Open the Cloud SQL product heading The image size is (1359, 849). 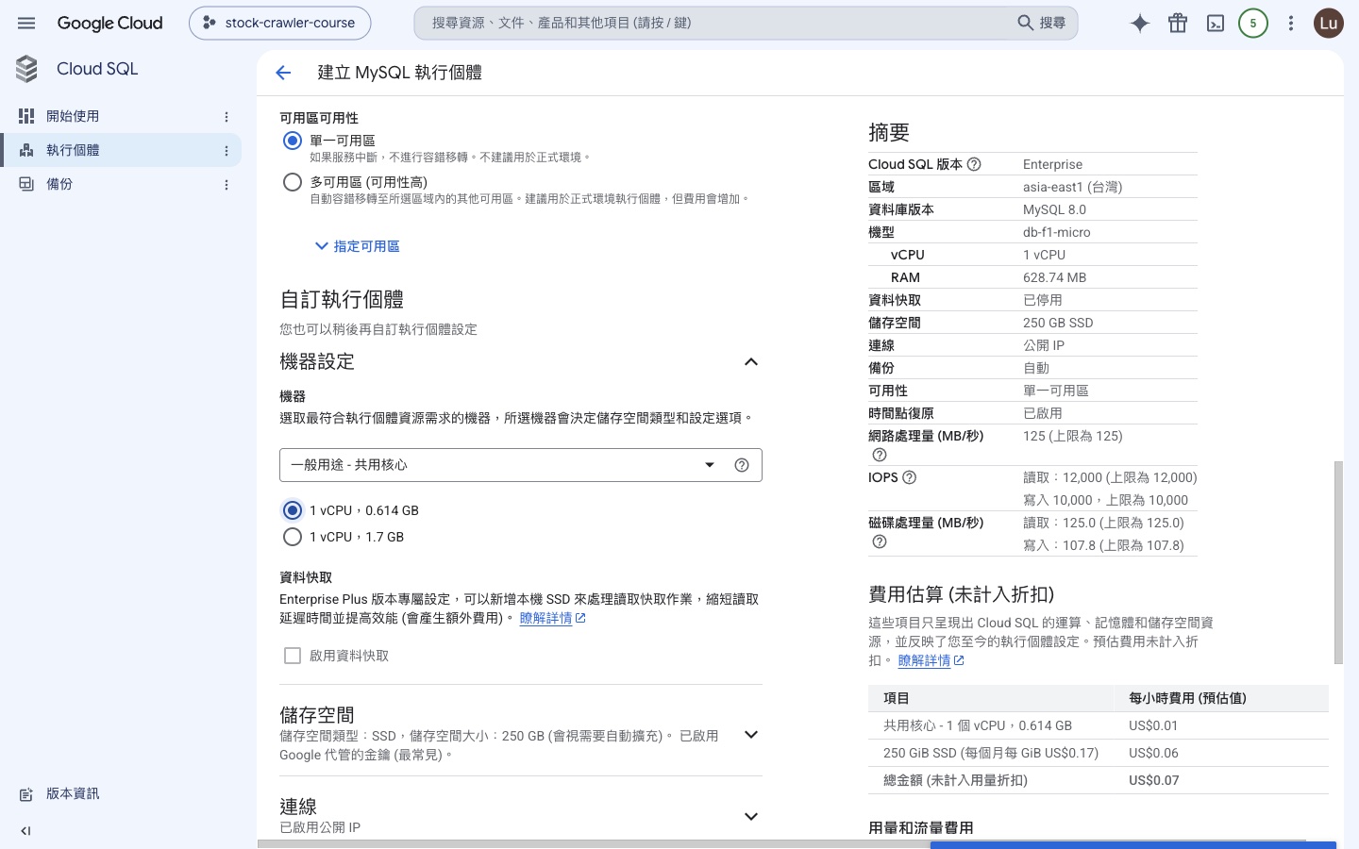coord(97,69)
